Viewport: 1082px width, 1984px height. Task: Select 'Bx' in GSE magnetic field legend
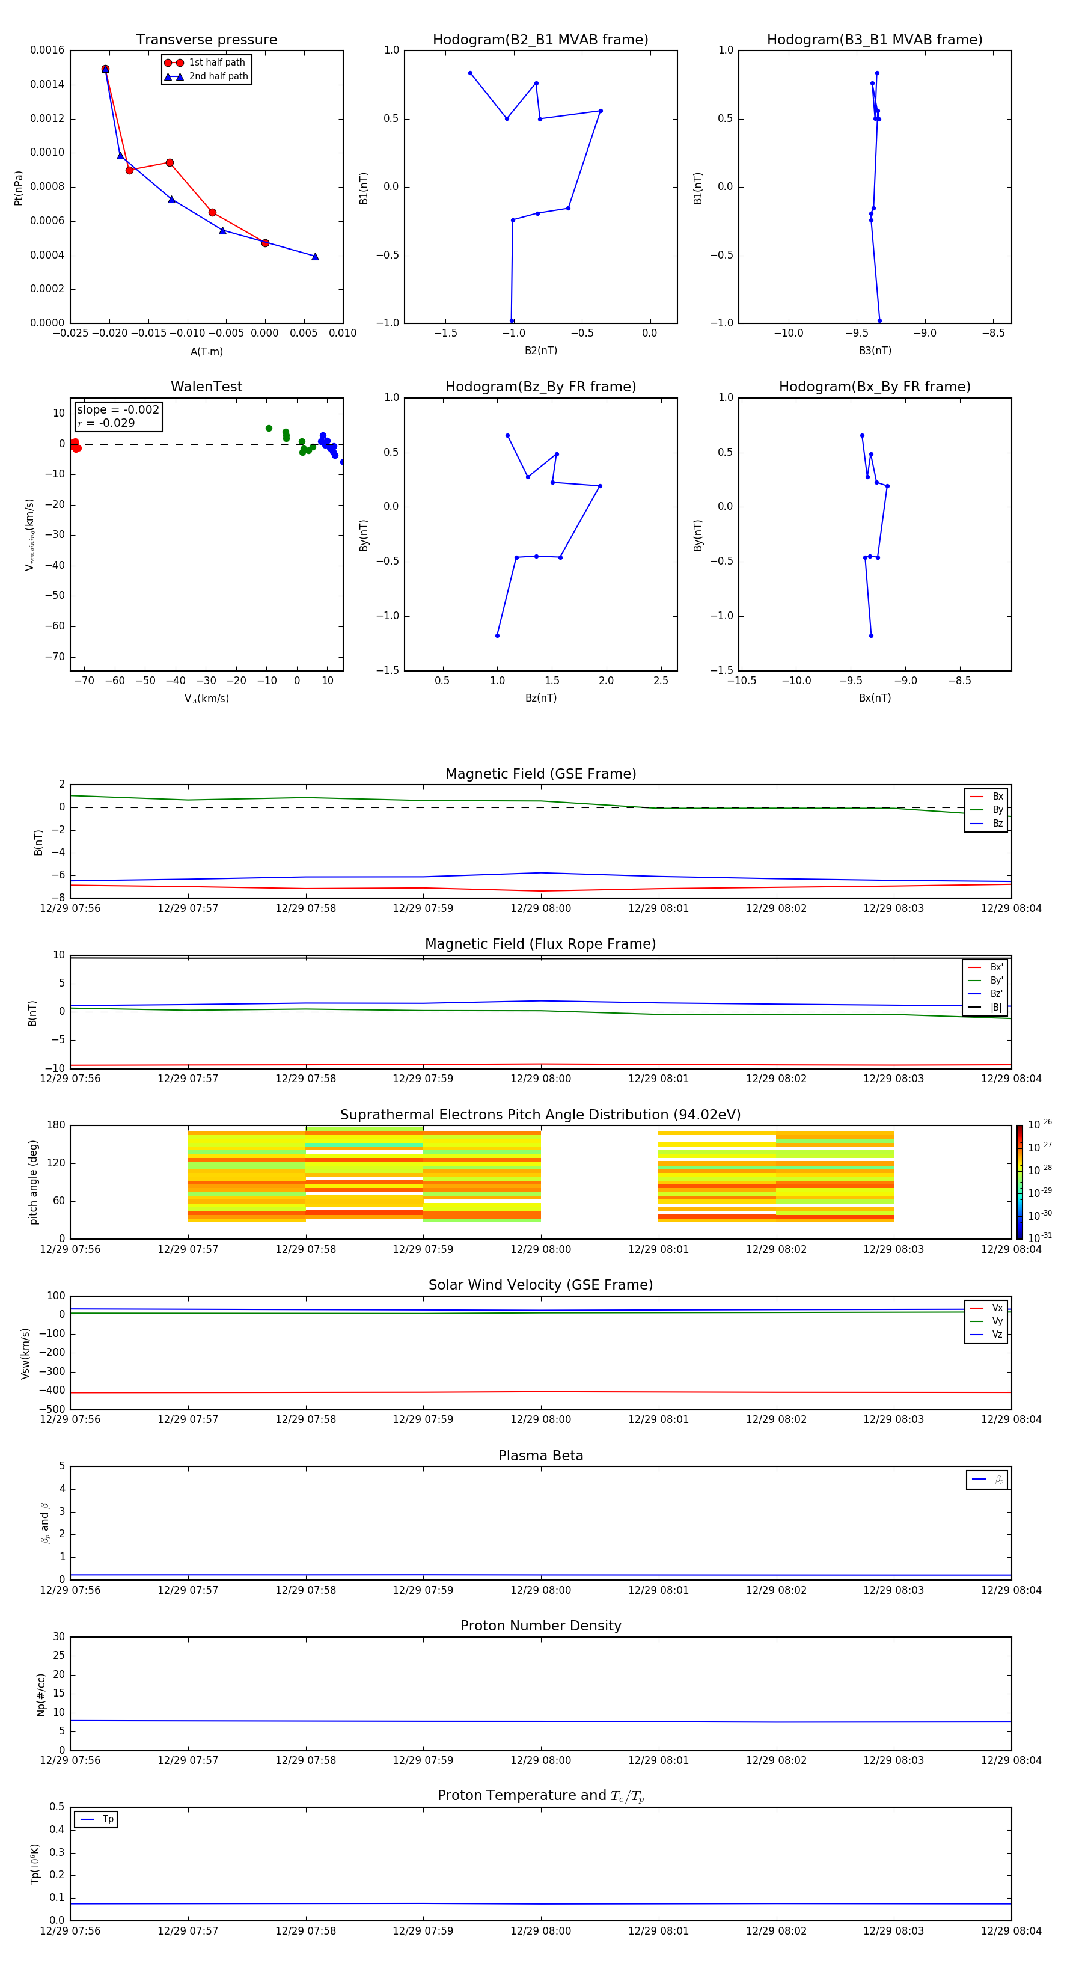(x=986, y=797)
